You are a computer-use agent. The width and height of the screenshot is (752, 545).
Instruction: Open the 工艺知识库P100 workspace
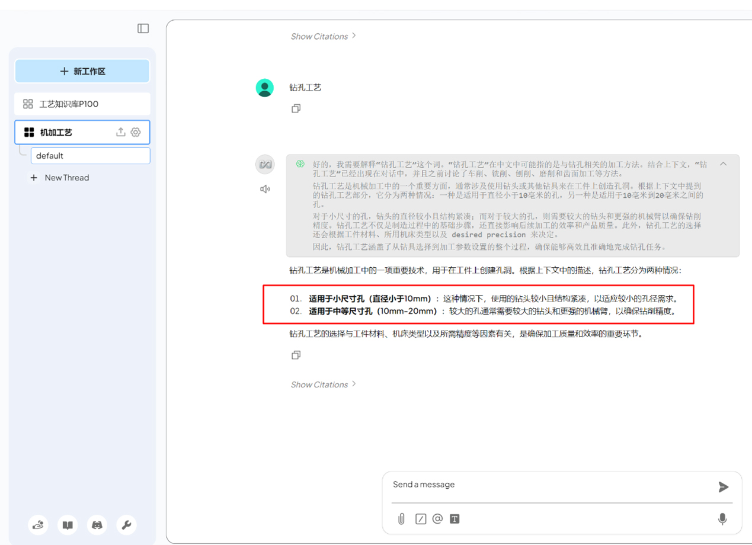click(x=82, y=104)
